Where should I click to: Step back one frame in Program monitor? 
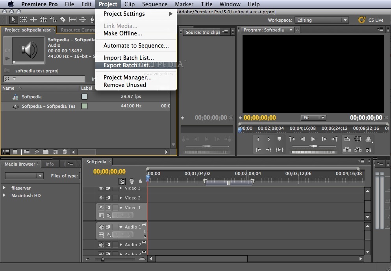click(303, 139)
